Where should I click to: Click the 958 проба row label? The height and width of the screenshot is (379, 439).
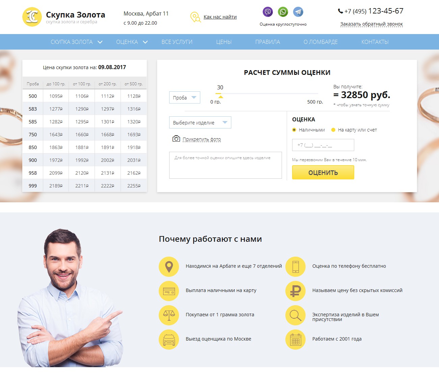(33, 173)
